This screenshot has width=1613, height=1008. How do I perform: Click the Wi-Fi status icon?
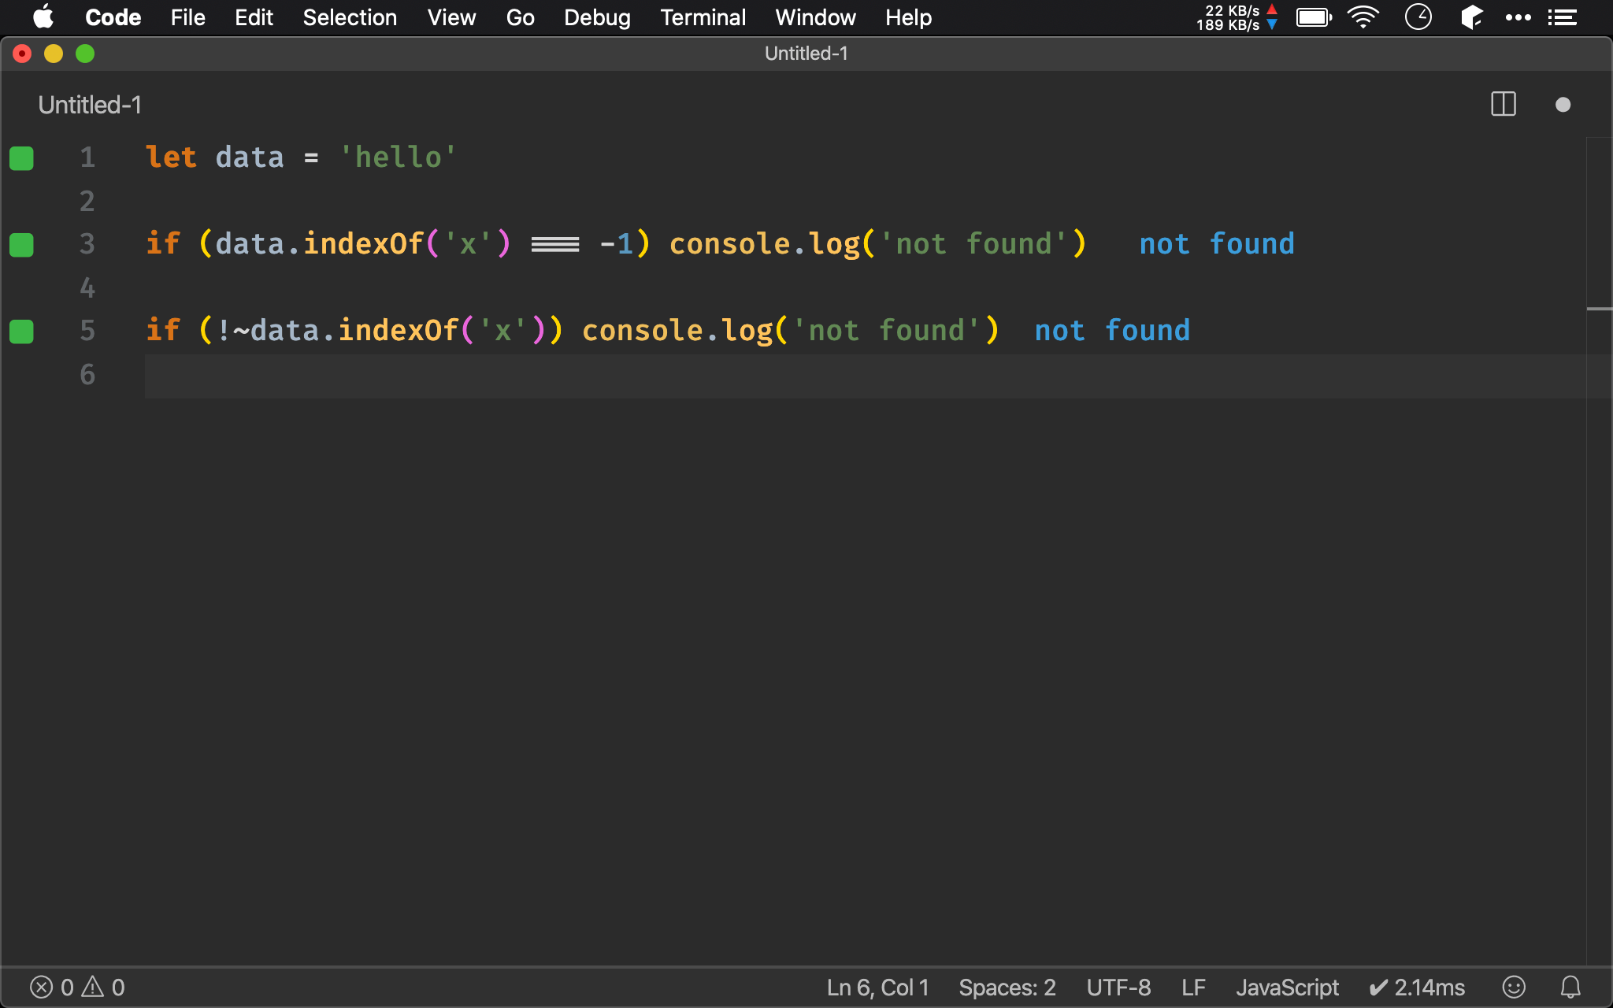[1366, 17]
